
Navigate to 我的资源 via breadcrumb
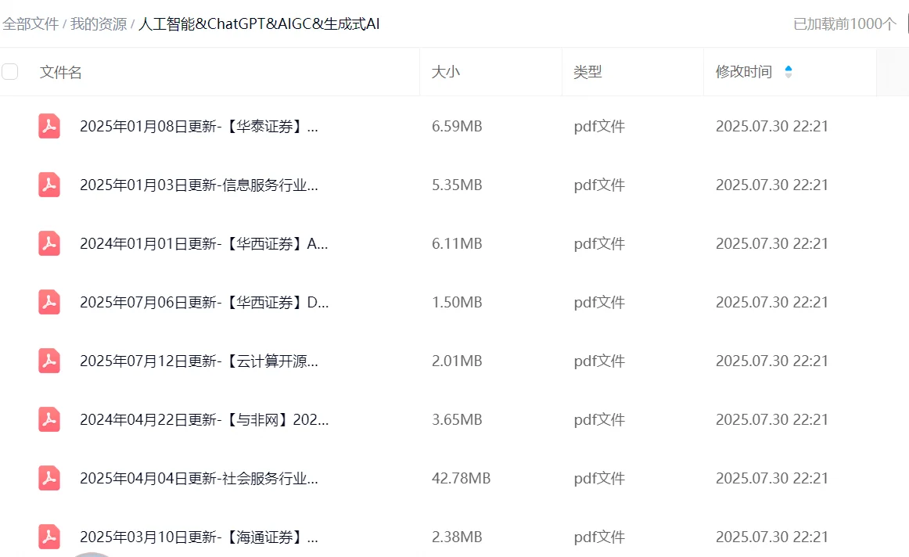[x=97, y=24]
